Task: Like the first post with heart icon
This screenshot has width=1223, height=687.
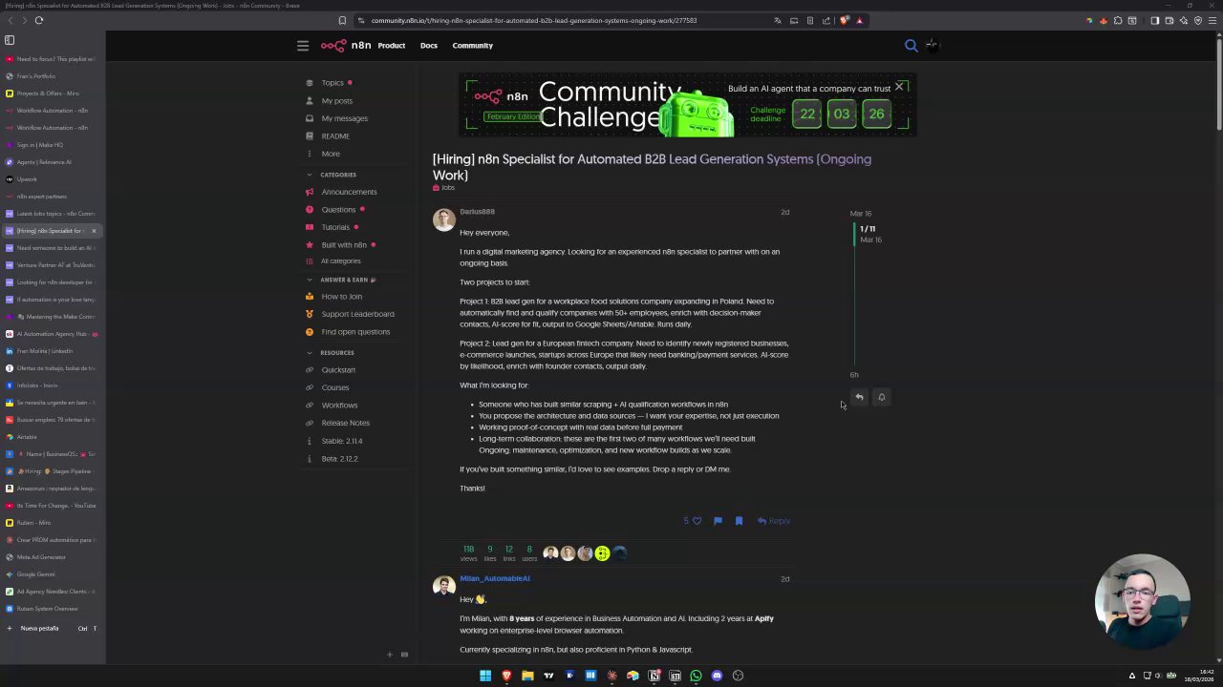Action: pos(697,521)
